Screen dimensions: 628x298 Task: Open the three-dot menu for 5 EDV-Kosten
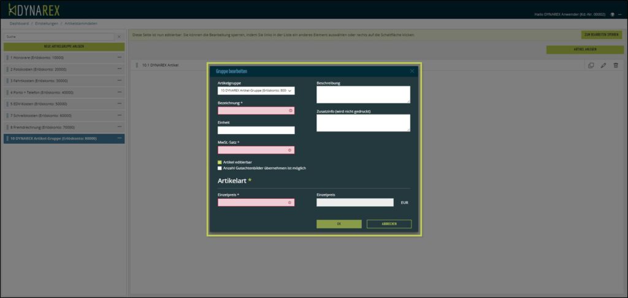(x=120, y=104)
